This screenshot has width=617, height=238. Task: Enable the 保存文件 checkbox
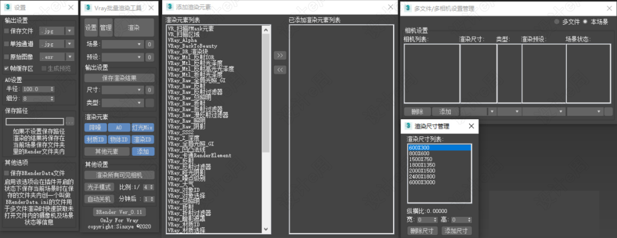(x=7, y=31)
